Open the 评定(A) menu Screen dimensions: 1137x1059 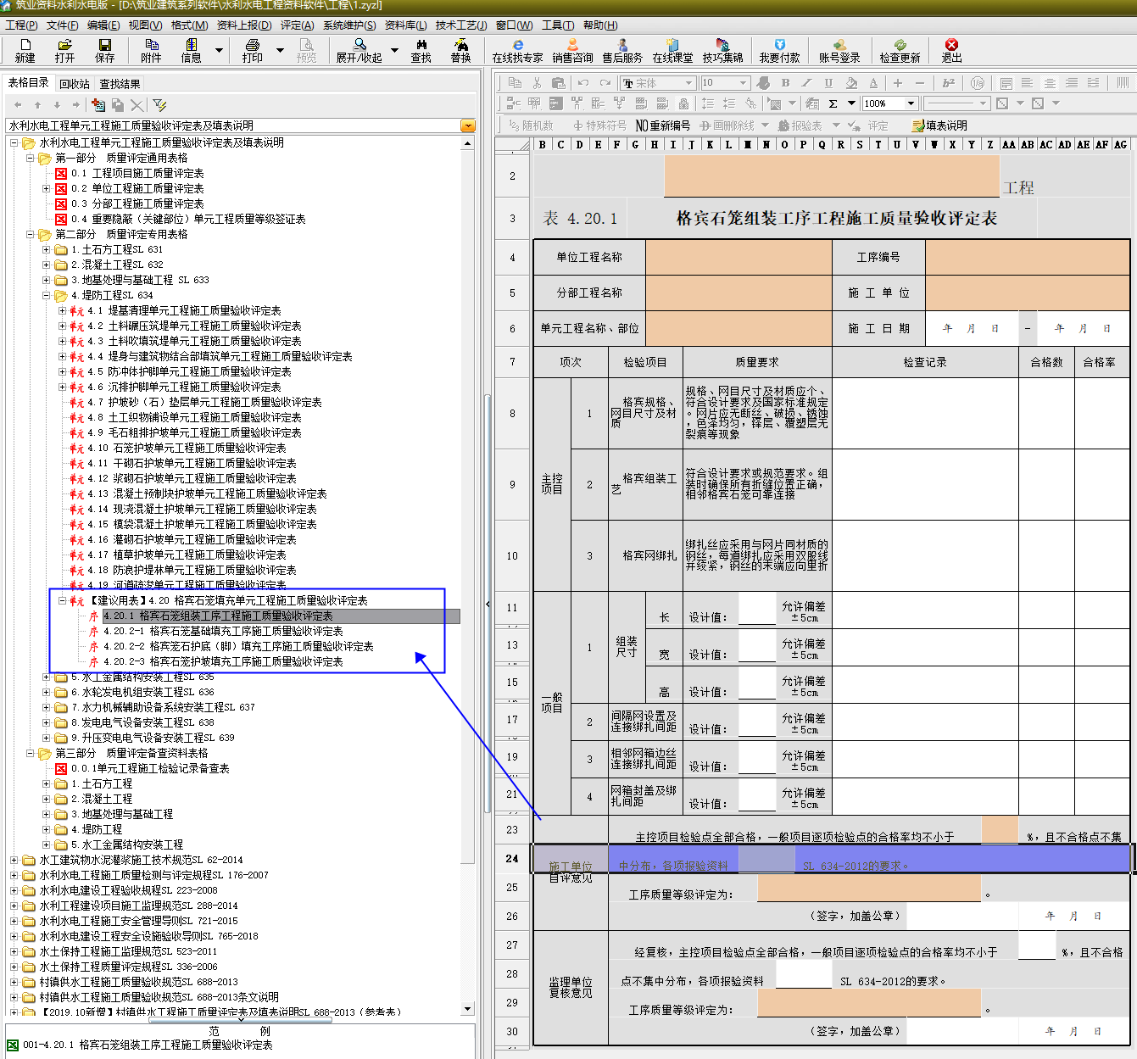click(297, 25)
